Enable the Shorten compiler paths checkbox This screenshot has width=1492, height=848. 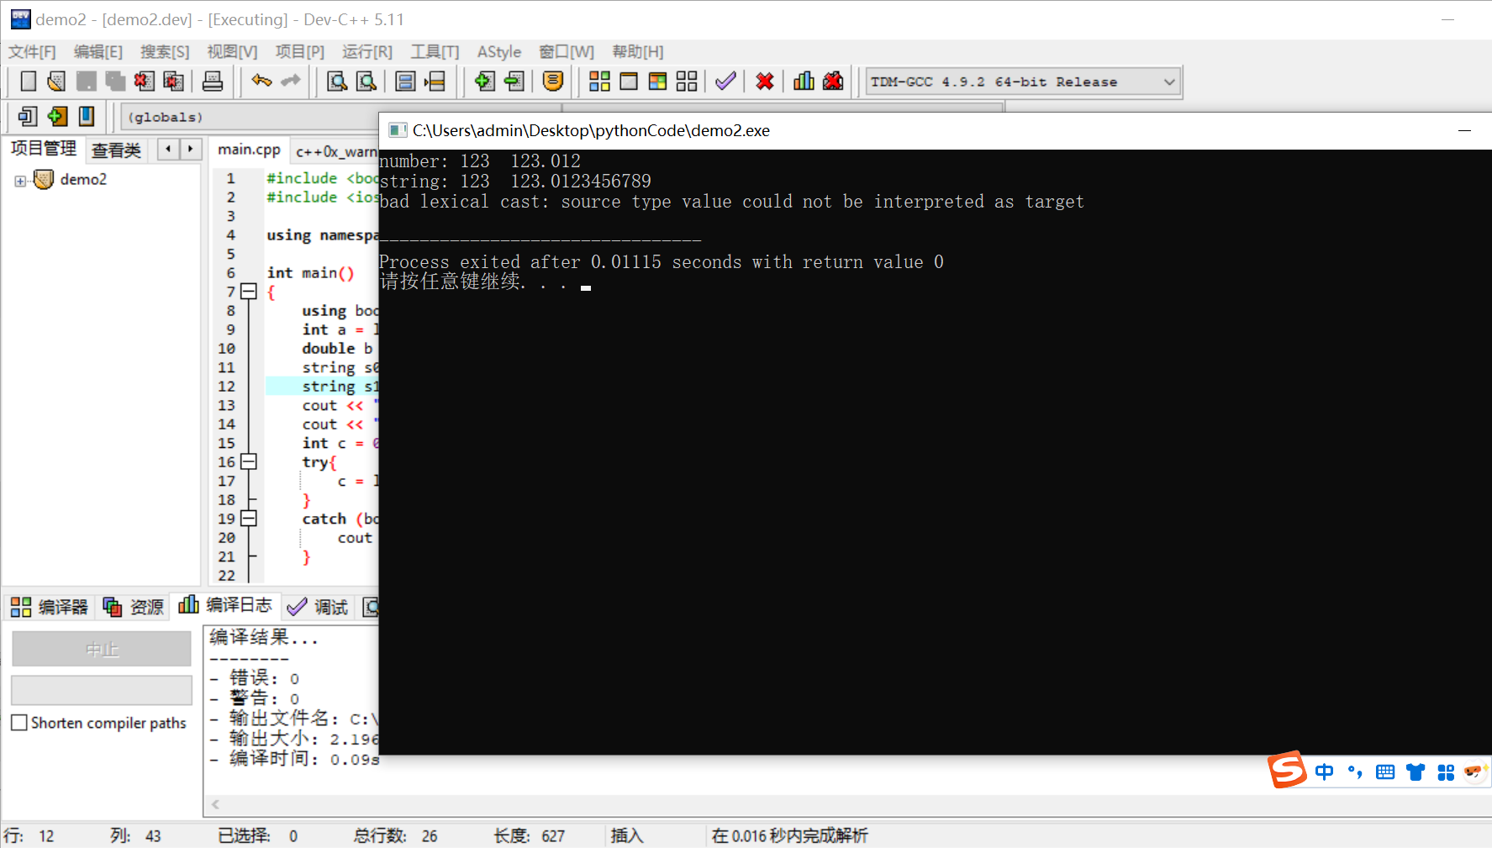(19, 722)
